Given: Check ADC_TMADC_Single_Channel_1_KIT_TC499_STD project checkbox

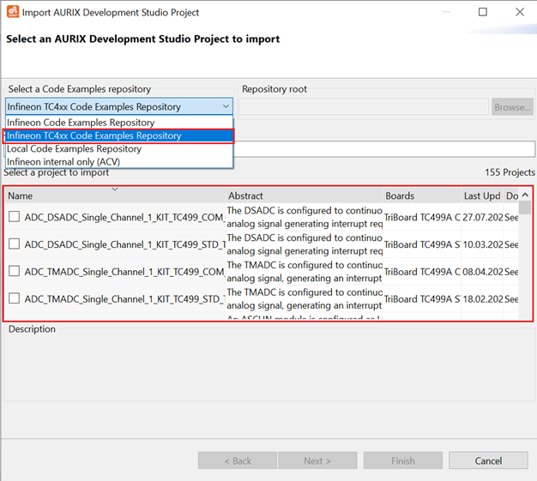Looking at the screenshot, I should coord(14,298).
